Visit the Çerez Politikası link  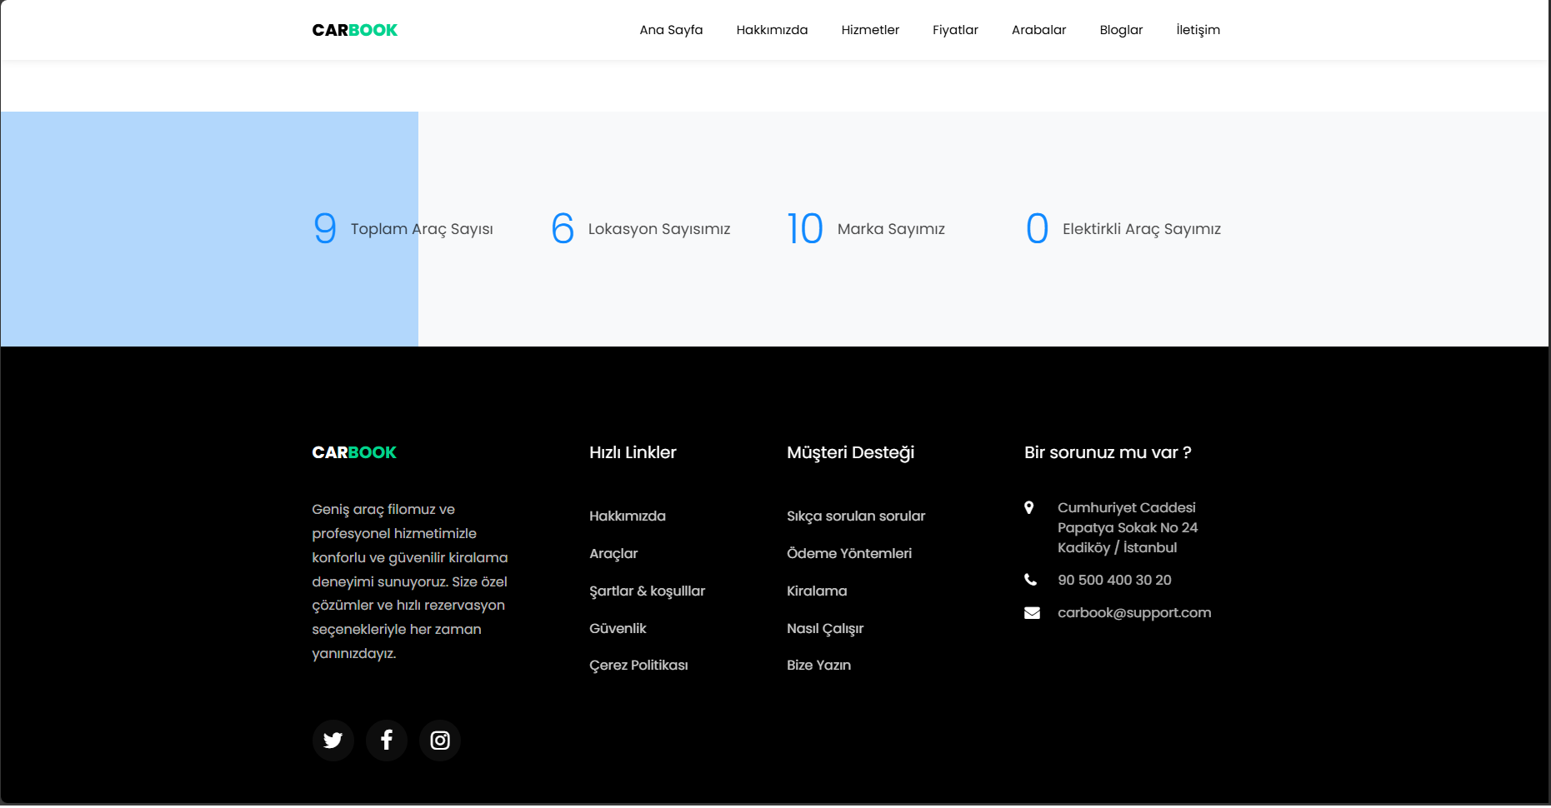(638, 665)
